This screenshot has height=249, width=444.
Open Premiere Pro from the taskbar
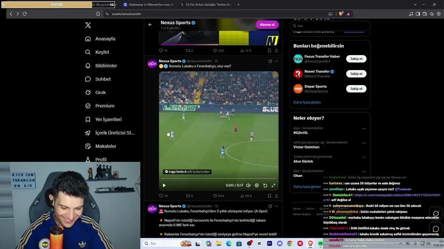270,244
